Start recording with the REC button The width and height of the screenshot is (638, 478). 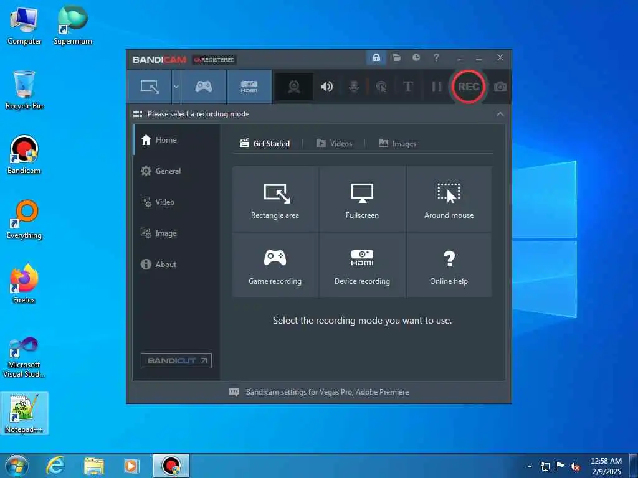[x=469, y=87]
